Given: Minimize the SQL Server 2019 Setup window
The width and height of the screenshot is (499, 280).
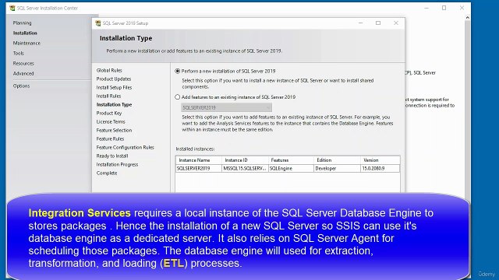Looking at the screenshot, I should [360, 23].
